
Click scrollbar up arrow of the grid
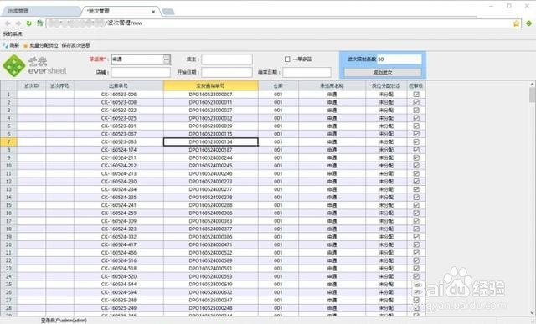point(533,84)
